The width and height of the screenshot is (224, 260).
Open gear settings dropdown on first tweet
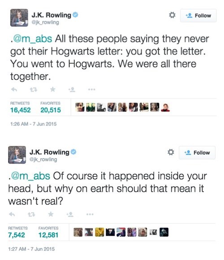[x=172, y=15]
